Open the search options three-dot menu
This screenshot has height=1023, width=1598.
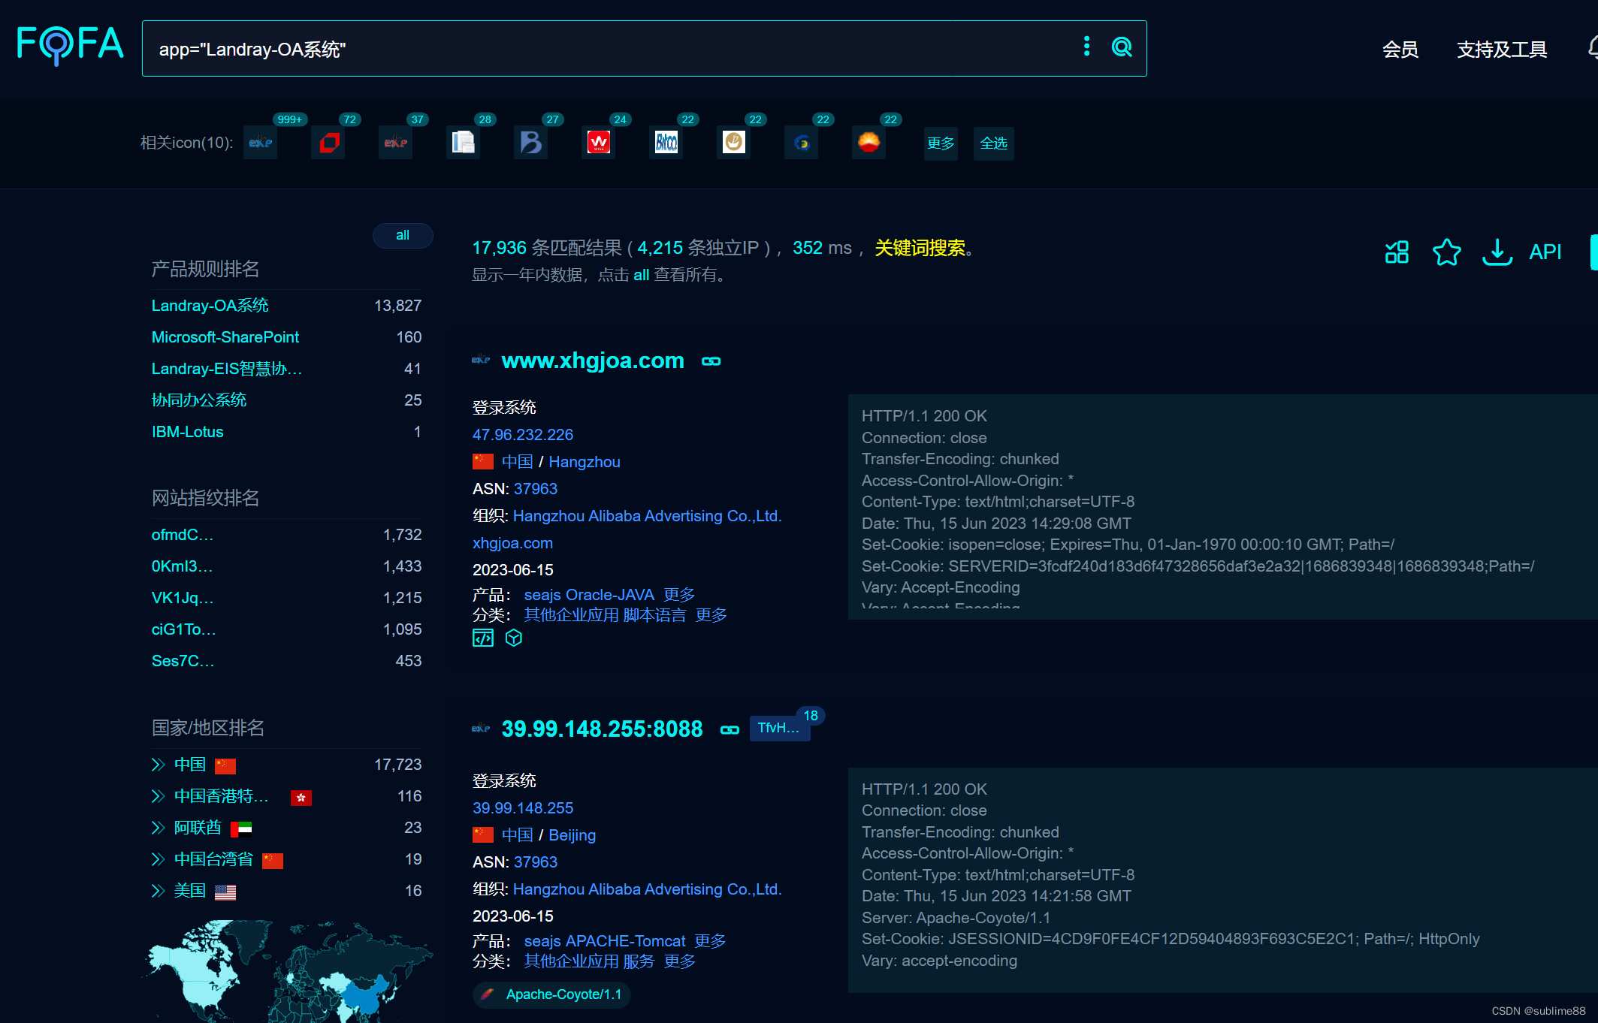(x=1086, y=47)
